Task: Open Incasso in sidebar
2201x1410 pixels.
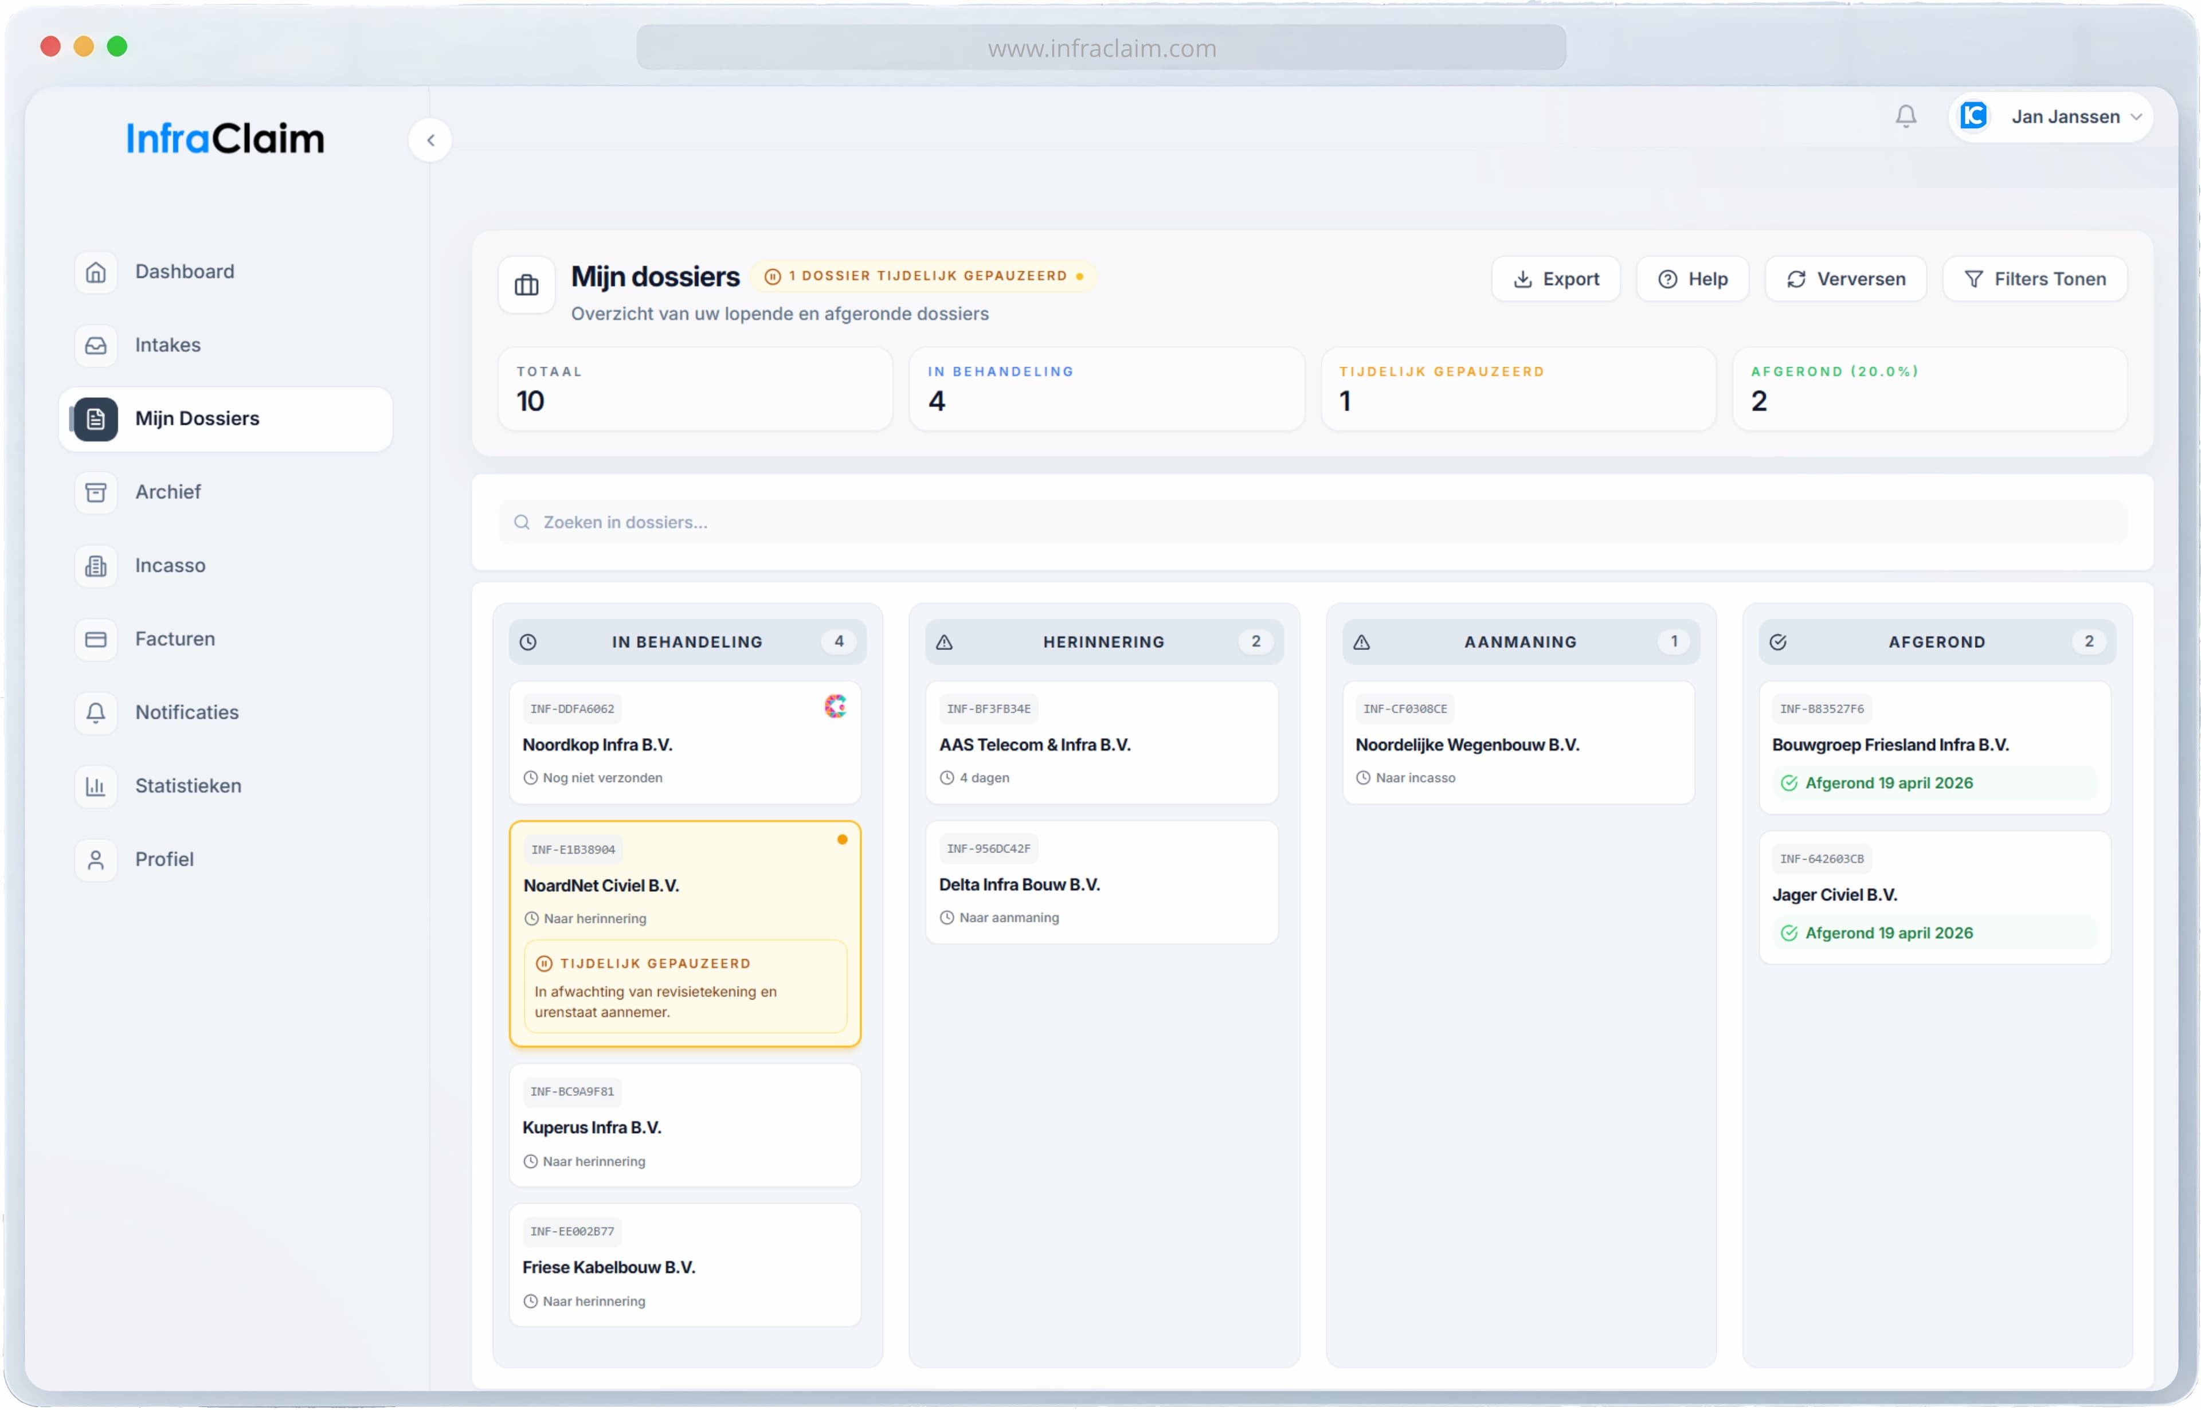Action: (x=225, y=566)
